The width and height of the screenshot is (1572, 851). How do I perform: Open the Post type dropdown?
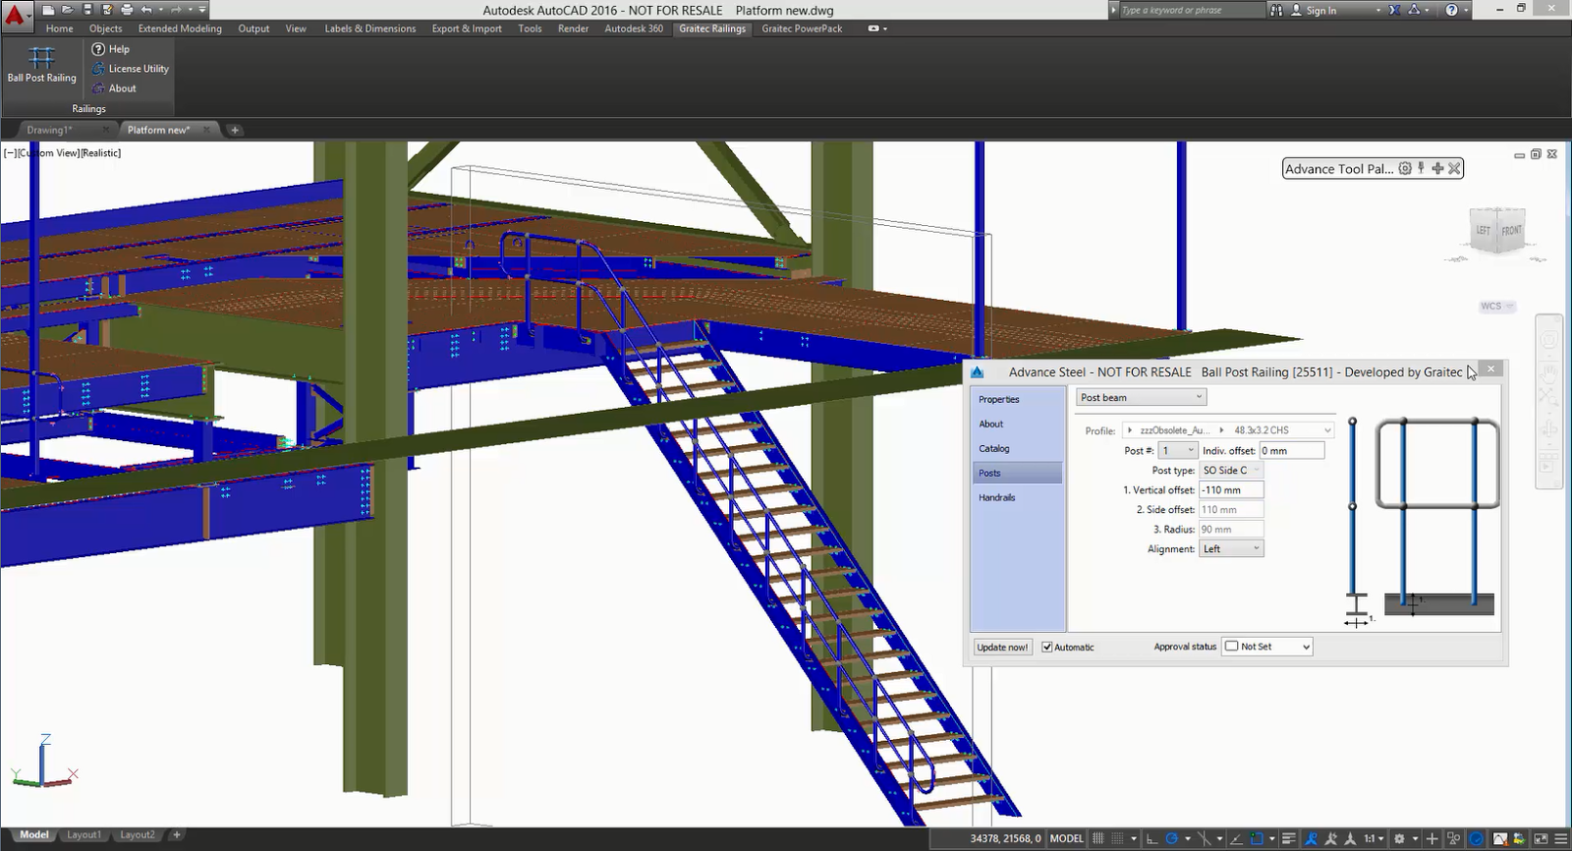1231,470
